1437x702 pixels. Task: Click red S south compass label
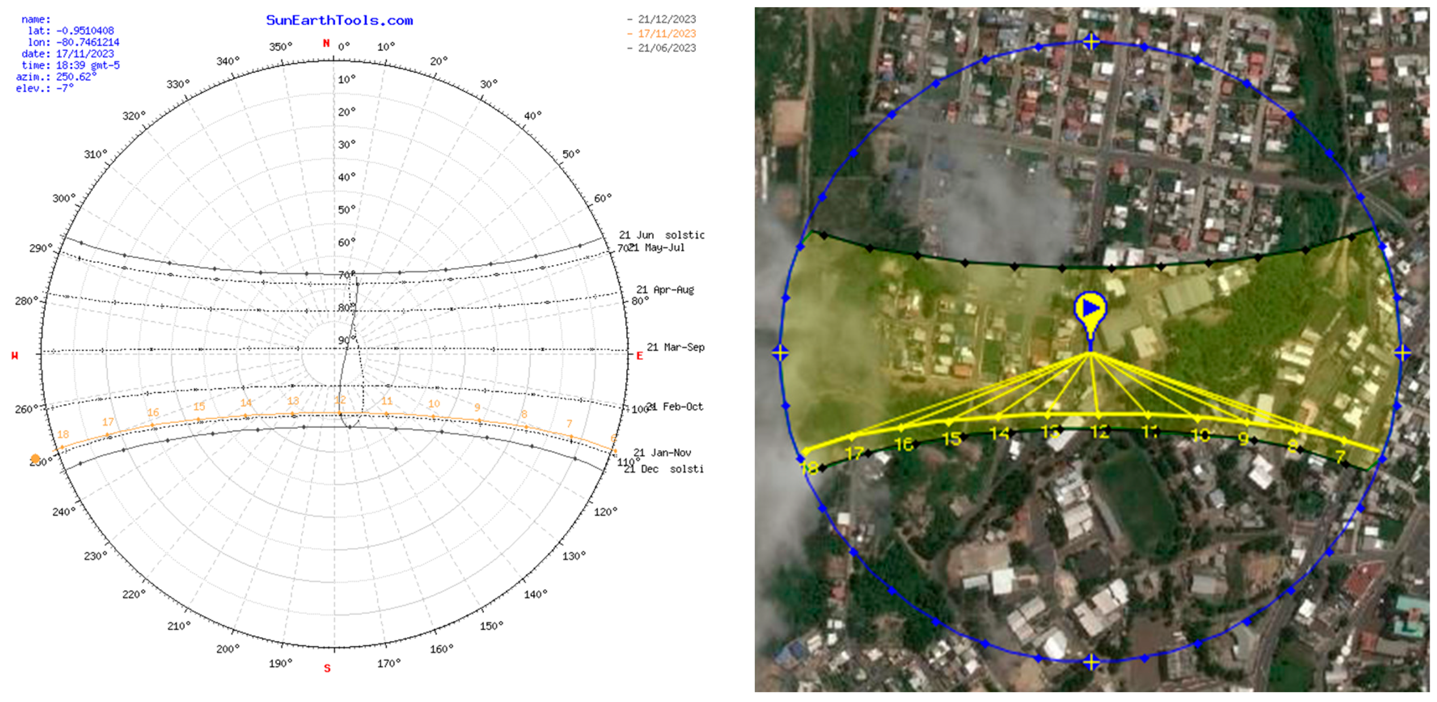point(328,668)
